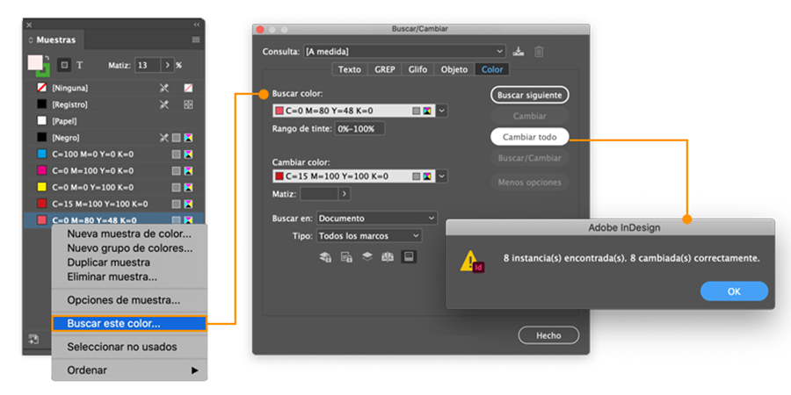
Task: Select the [Registro] swatch
Action: click(113, 104)
